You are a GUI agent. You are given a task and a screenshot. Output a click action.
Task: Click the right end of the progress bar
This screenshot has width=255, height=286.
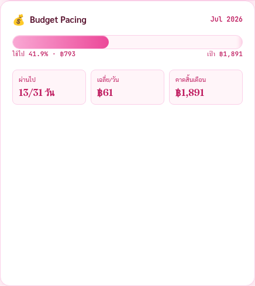point(239,42)
